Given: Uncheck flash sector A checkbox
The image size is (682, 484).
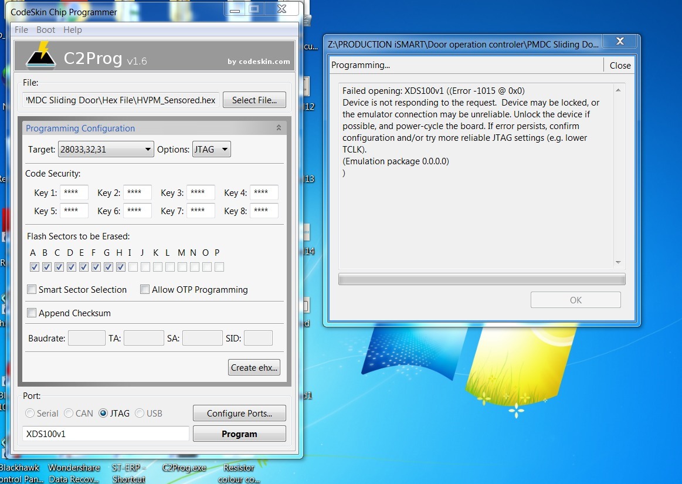Looking at the screenshot, I should pyautogui.click(x=35, y=267).
